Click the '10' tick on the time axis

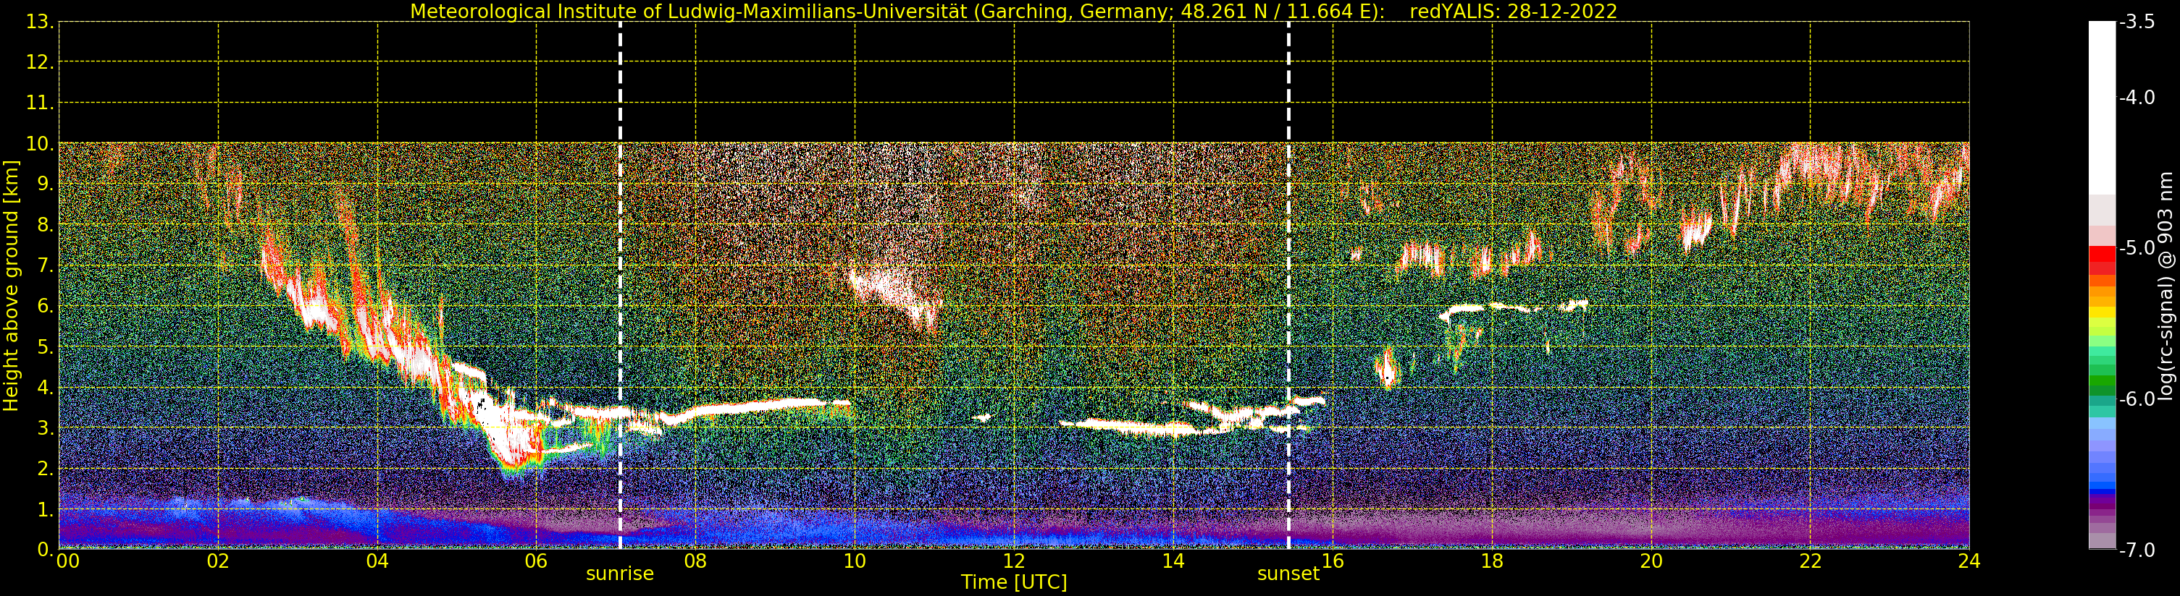click(855, 561)
